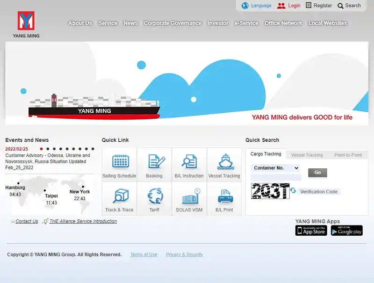Click the B/L Print printer icon
The height and width of the screenshot is (283, 374).
pyautogui.click(x=225, y=196)
